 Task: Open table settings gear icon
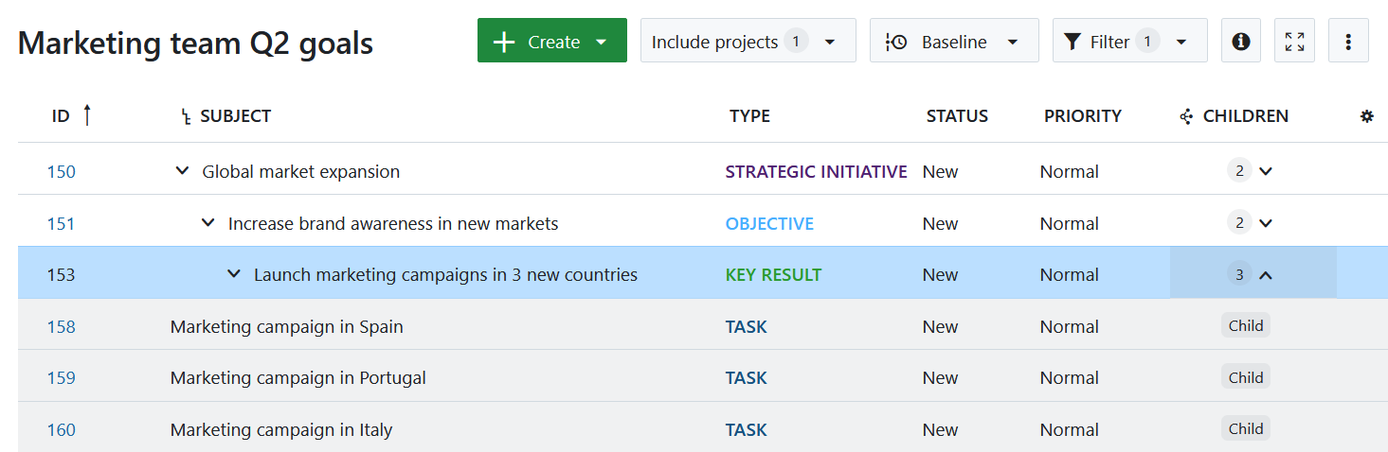1366,116
